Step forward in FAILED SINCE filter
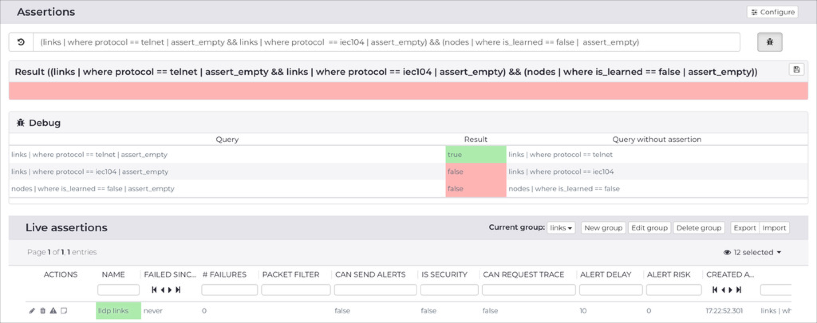Image resolution: width=817 pixels, height=323 pixels. pyautogui.click(x=170, y=290)
